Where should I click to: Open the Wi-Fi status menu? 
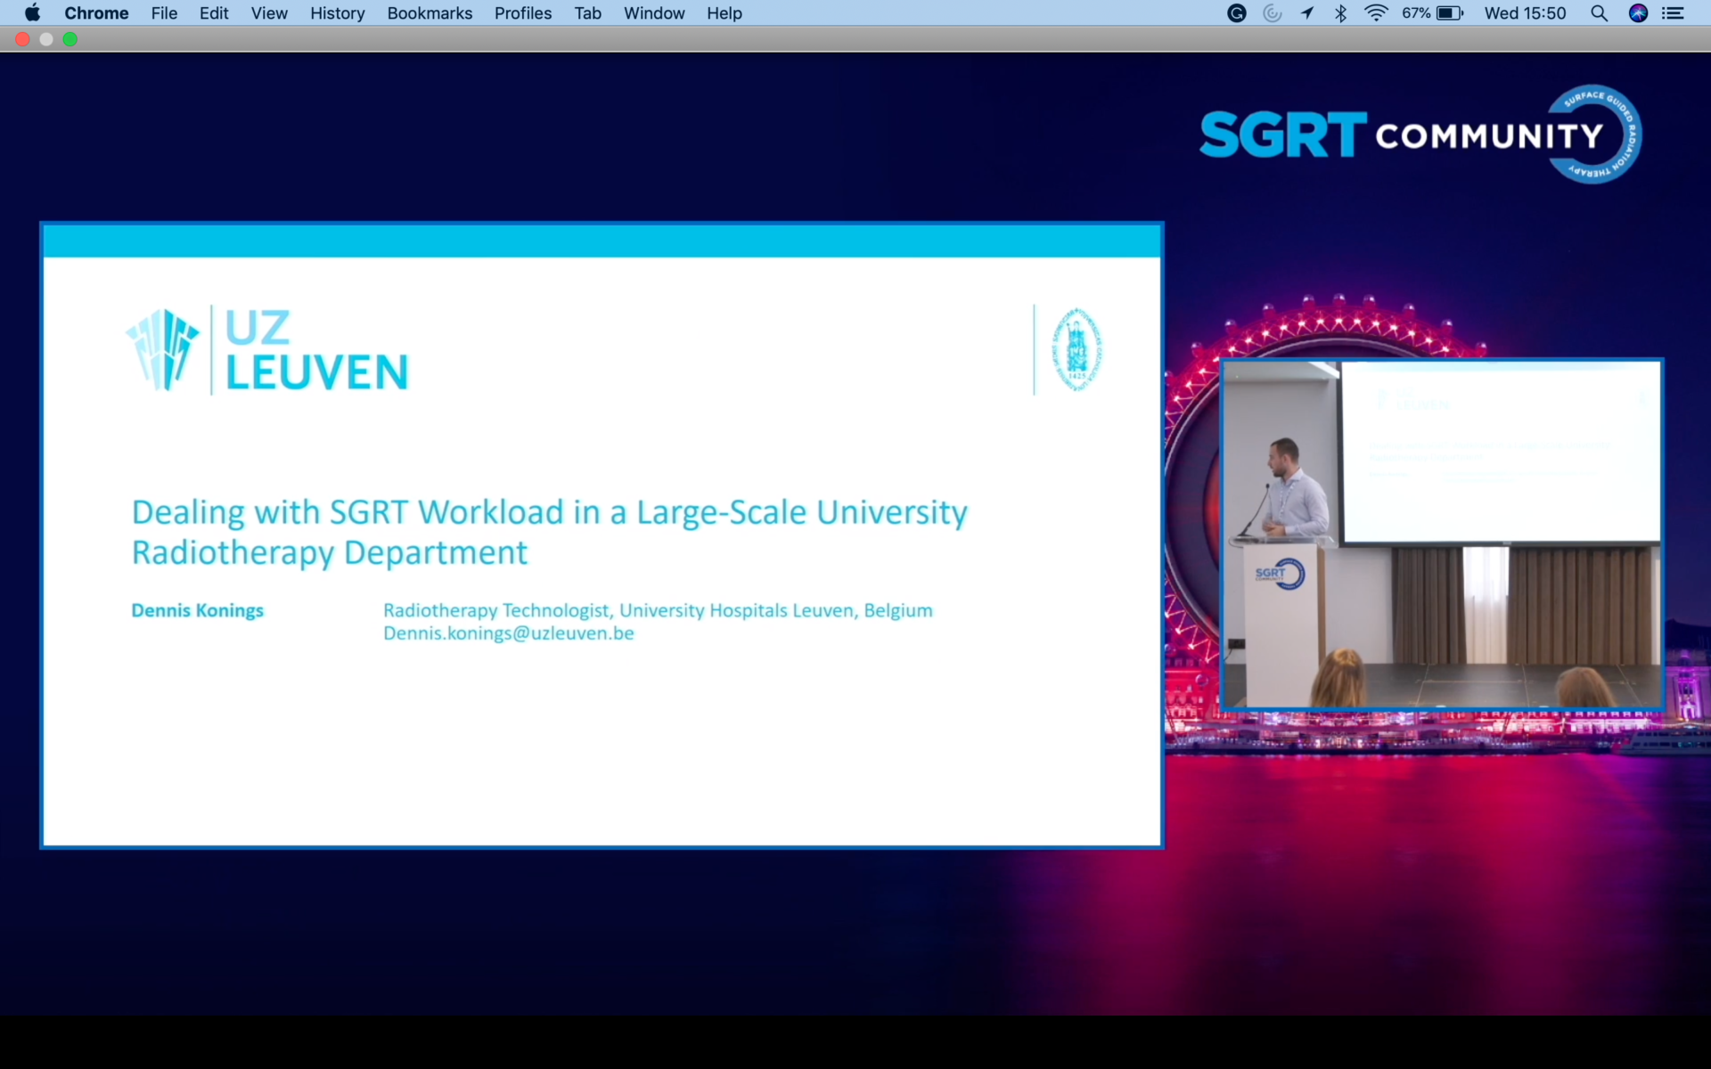pyautogui.click(x=1376, y=13)
